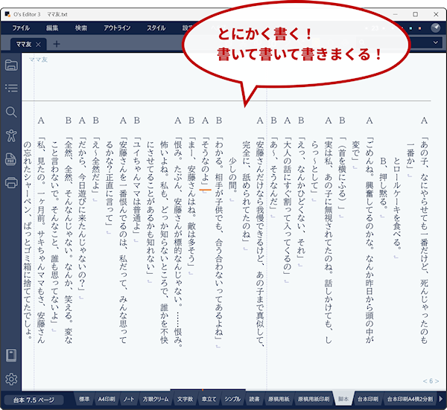Open the outline list icon in sidebar

coord(11,89)
